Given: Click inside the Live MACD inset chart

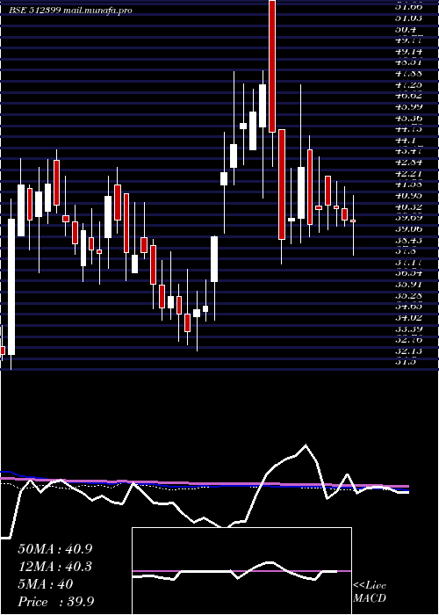Looking at the screenshot, I should coord(241,571).
